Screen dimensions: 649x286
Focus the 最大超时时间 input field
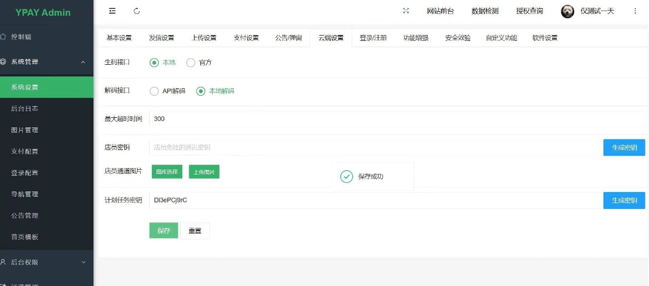tap(374, 118)
